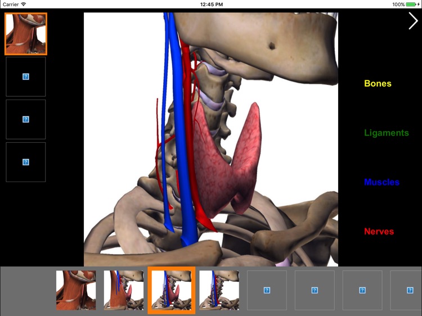Open the second question-mark placeholder in bottom strip

point(315,290)
